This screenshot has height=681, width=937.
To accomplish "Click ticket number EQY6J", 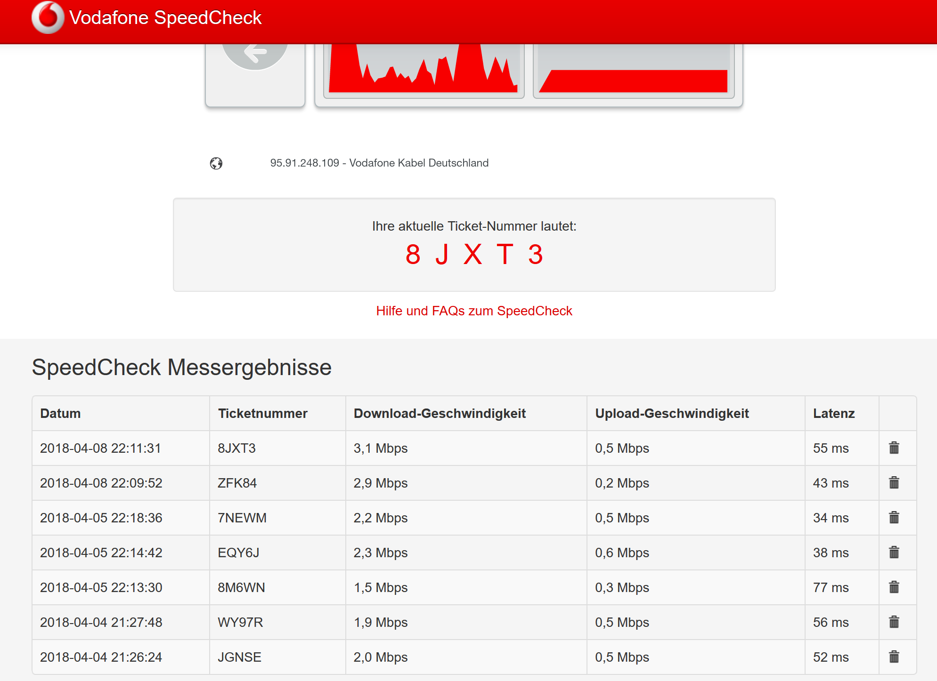I will pyautogui.click(x=238, y=553).
